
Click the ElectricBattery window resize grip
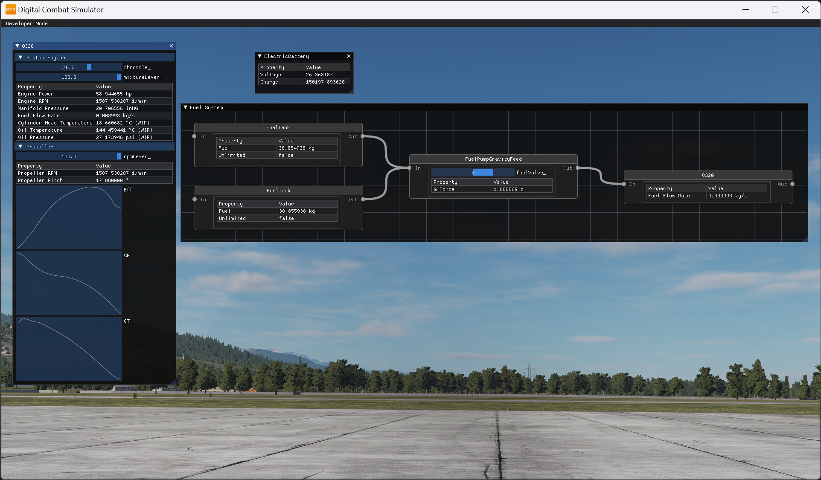coord(351,91)
